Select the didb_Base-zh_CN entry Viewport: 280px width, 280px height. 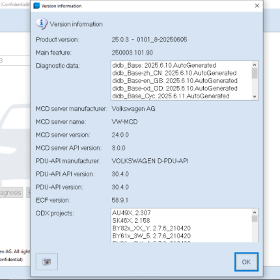coord(175,73)
